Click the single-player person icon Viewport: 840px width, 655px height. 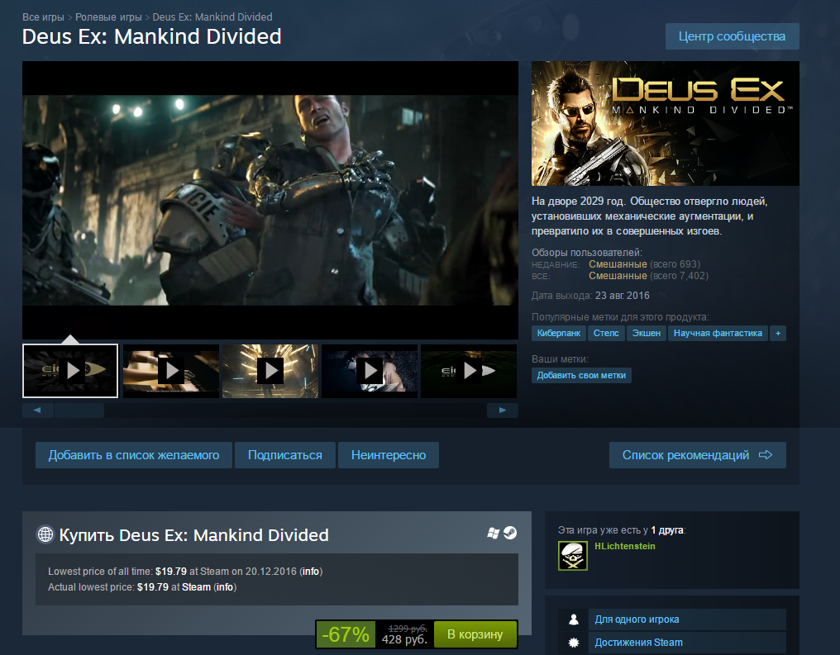click(573, 619)
